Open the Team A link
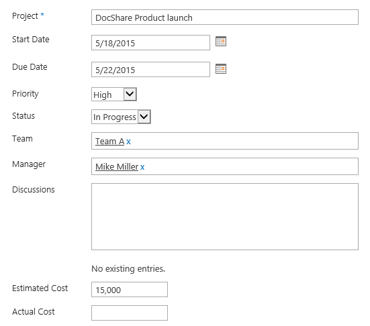 point(109,141)
